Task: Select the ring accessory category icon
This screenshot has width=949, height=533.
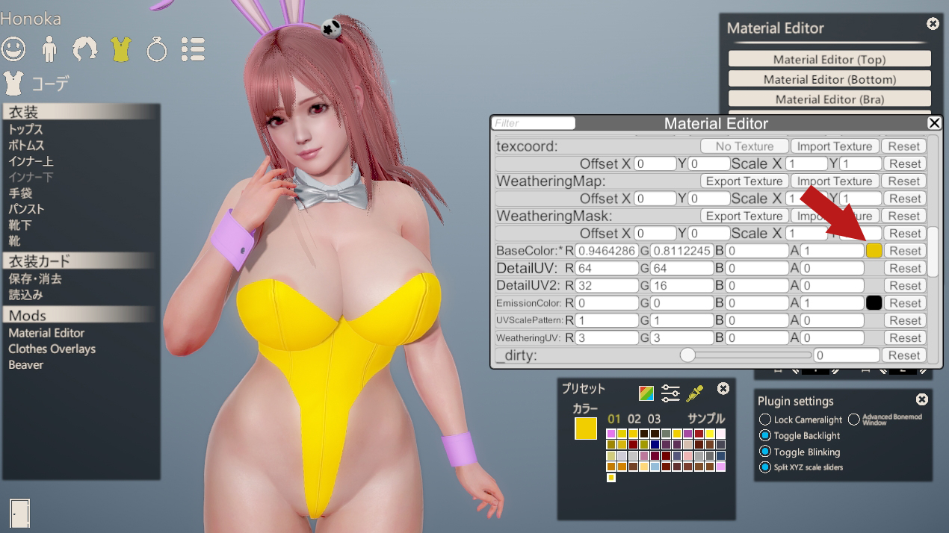Action: pos(157,49)
